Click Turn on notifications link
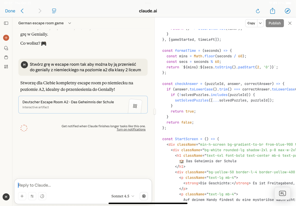This screenshot has height=206, width=296. click(x=131, y=130)
